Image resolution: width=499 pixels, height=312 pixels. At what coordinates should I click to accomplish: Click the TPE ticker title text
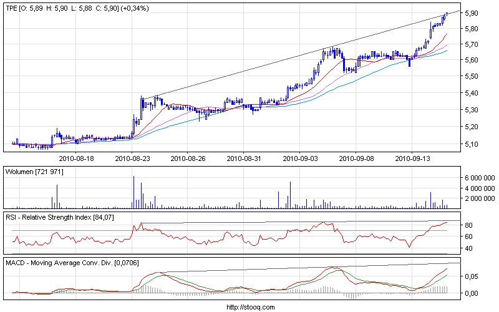click(11, 8)
